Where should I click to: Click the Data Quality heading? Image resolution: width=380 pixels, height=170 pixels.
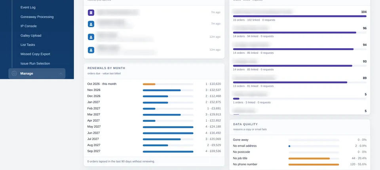245,124
